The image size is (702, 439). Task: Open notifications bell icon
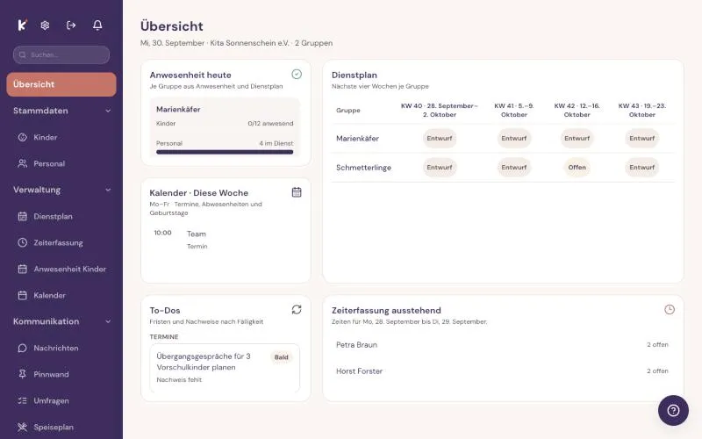97,25
